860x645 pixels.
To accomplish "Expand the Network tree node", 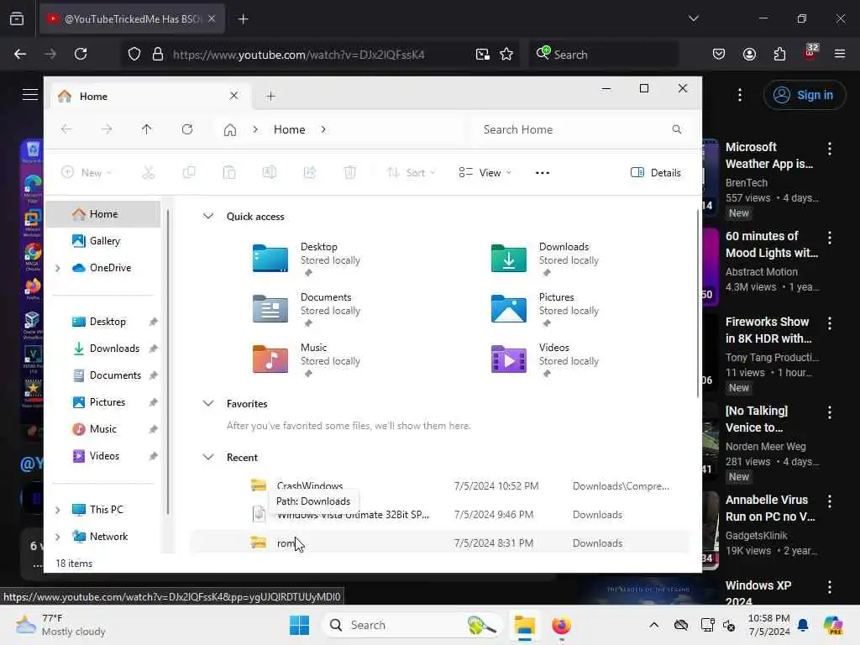I will (x=58, y=537).
